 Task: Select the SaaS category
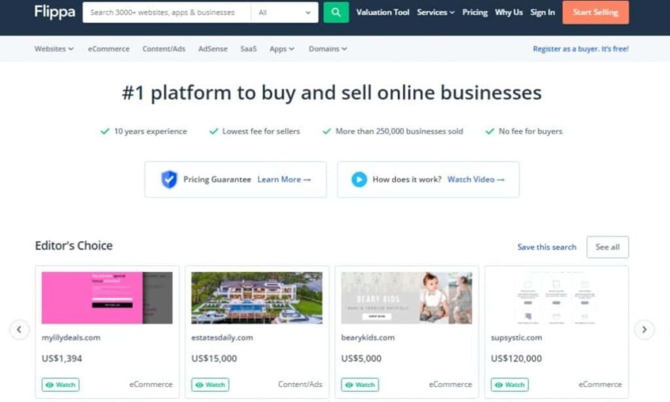pyautogui.click(x=248, y=48)
